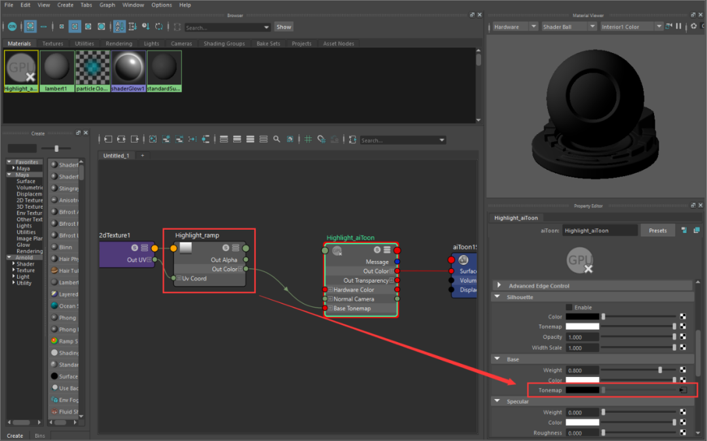Open the Textures tab in Browser
This screenshot has width=707, height=441.
[x=53, y=44]
